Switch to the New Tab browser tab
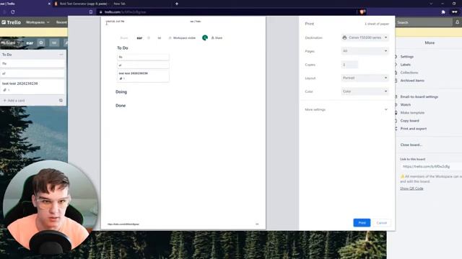The image size is (462, 259). [x=120, y=4]
